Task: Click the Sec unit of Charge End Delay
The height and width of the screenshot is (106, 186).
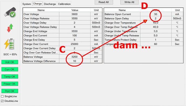Action: pyautogui.click(x=96, y=40)
